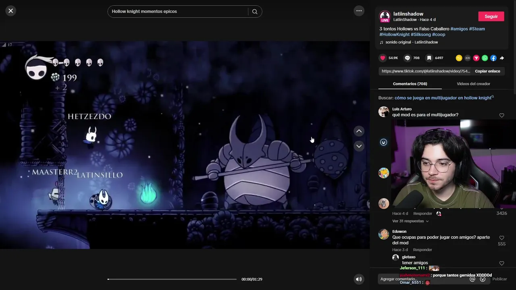Click the Copiar enlace button
The height and width of the screenshot is (290, 516).
tap(487, 71)
